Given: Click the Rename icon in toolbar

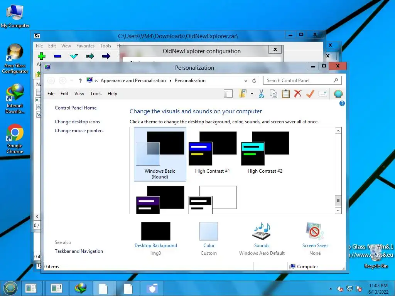Looking at the screenshot, I should (323, 94).
